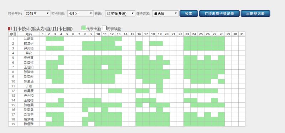Select the name 李安 in row 4

[x=29, y=53]
